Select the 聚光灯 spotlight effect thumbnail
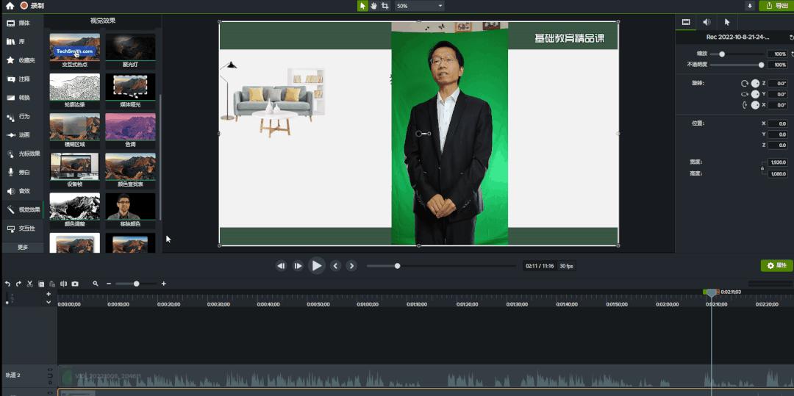This screenshot has width=794, height=396. (131, 50)
